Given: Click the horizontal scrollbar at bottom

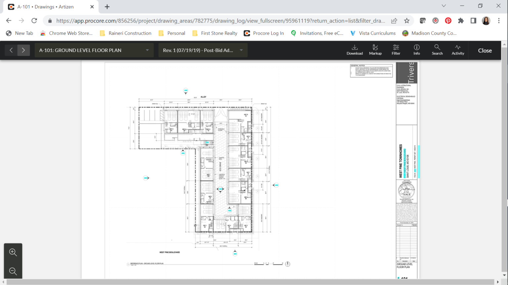Looking at the screenshot, I should [250, 282].
